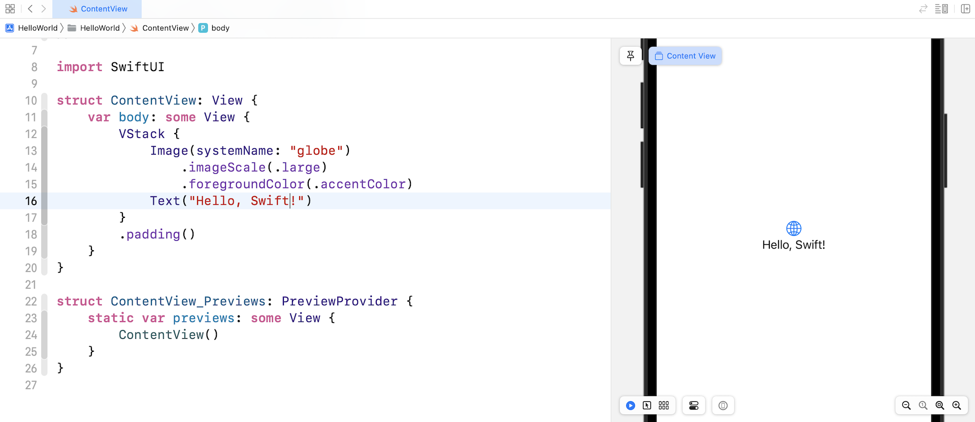Zoom preview to fit

[940, 405]
